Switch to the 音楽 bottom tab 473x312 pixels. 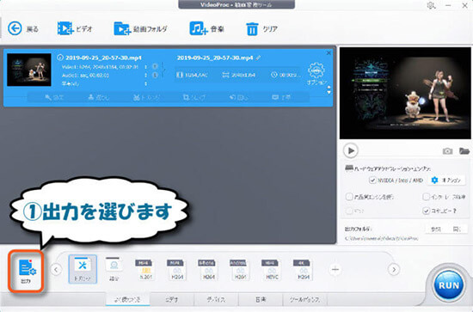point(261,299)
